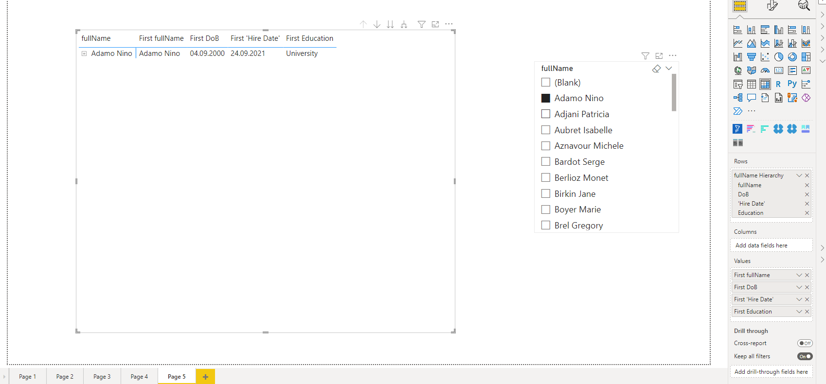Select the Decomposition tree visual
Image resolution: width=826 pixels, height=384 pixels.
click(x=738, y=98)
